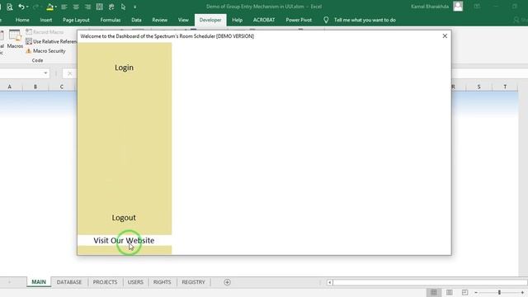
Task: Click the Align Right icon in quick access toolbar
Action: (87, 7)
